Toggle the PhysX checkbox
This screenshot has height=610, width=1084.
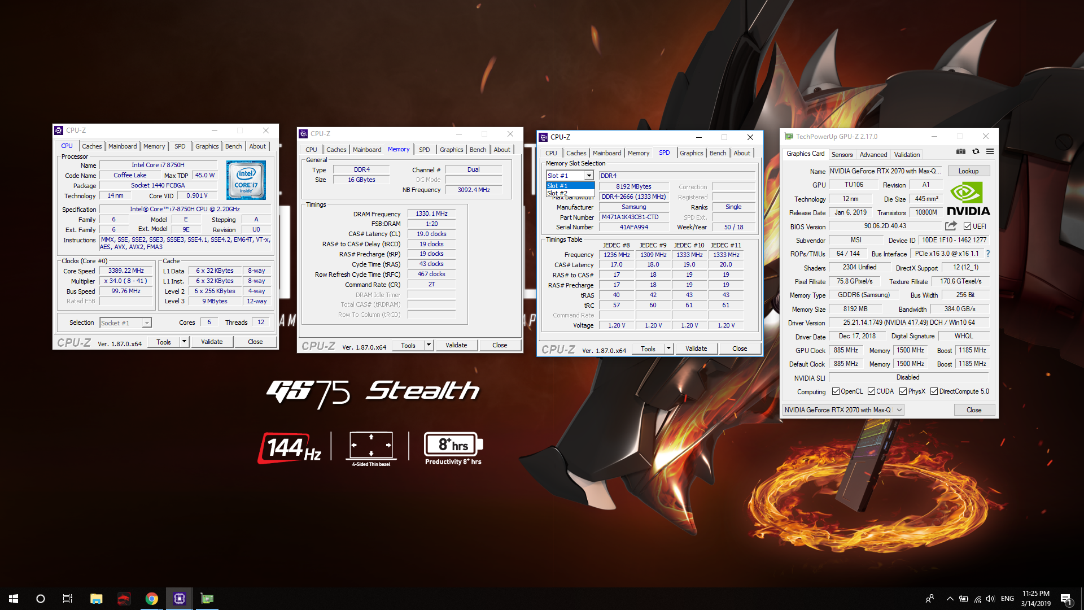tap(903, 391)
